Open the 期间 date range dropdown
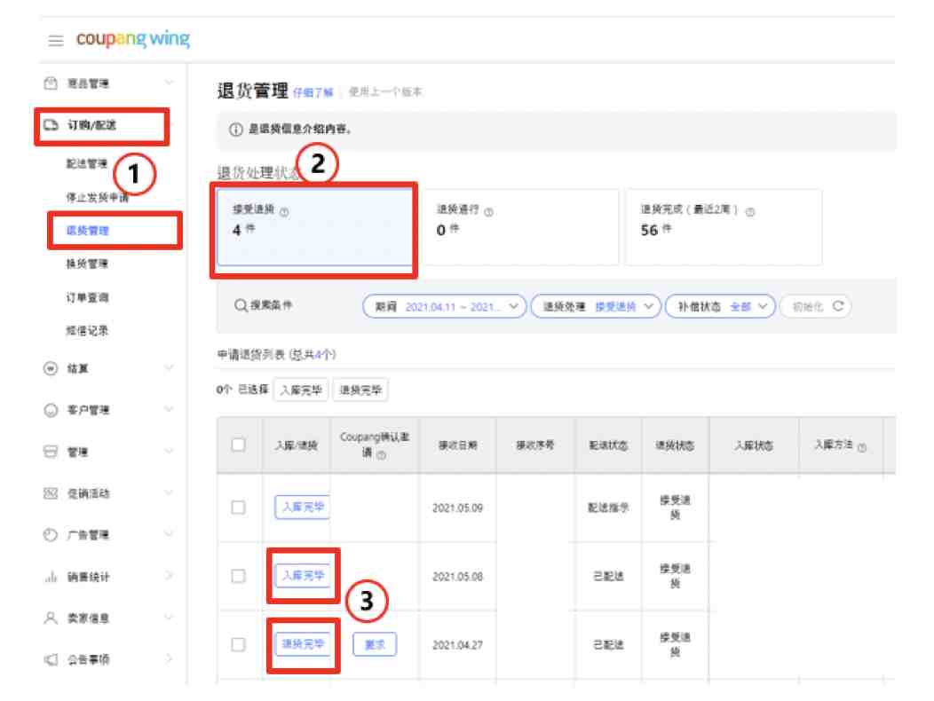Image resolution: width=934 pixels, height=701 pixels. click(x=445, y=307)
